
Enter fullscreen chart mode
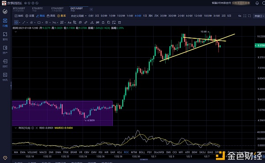245,16
